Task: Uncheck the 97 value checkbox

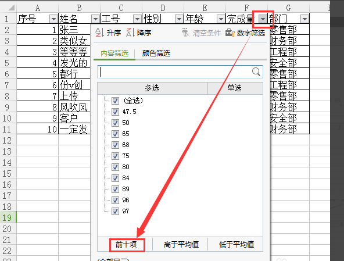Action: [x=115, y=211]
